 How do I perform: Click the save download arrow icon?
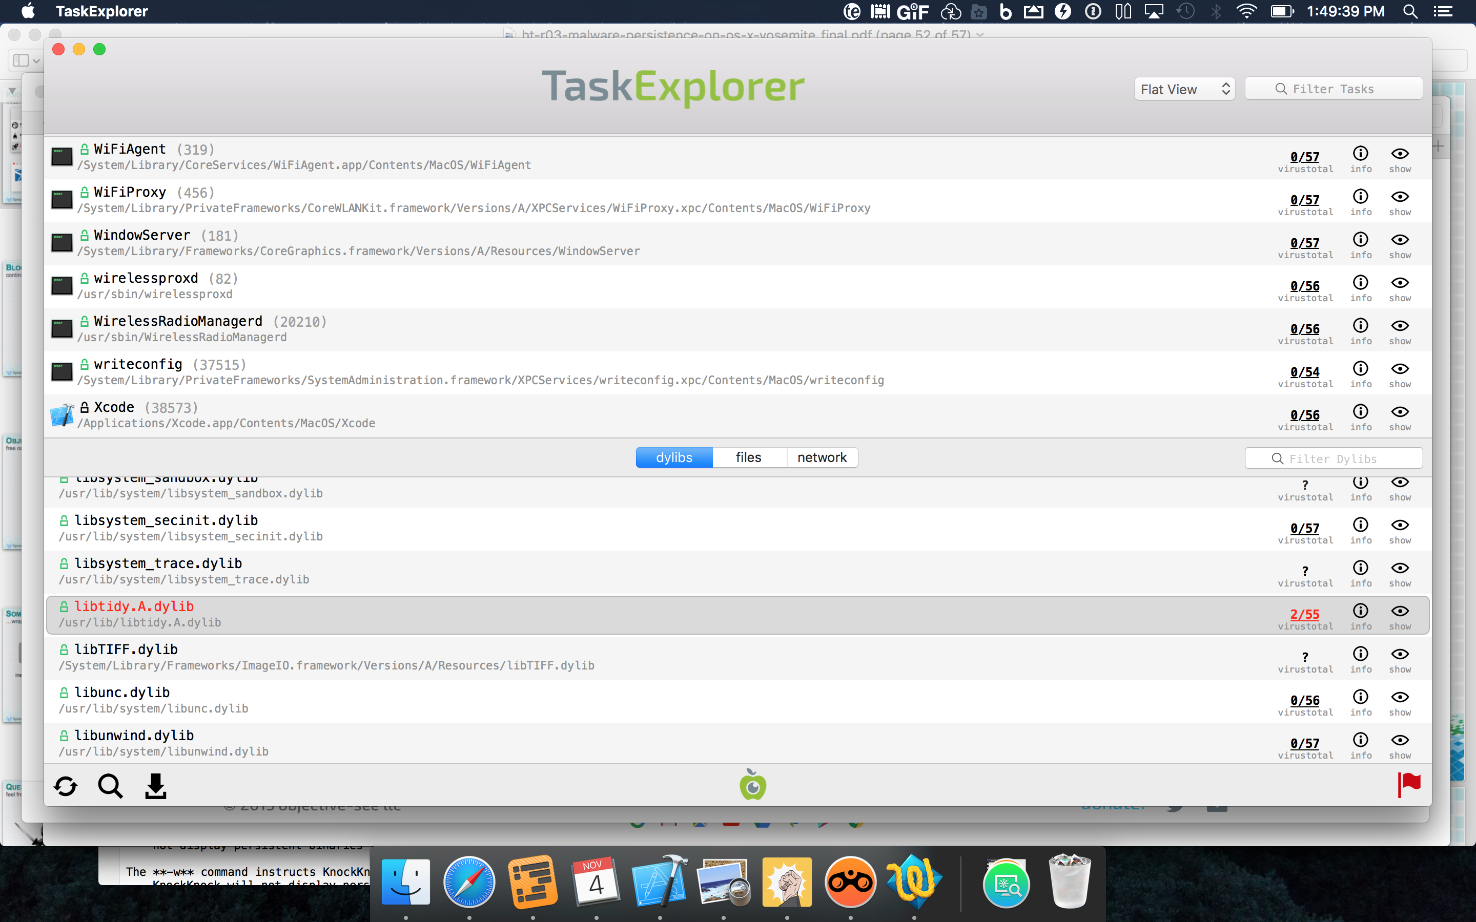[x=155, y=786]
